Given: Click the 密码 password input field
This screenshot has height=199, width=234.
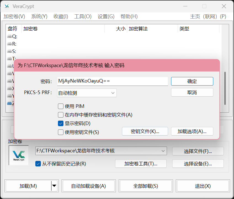Looking at the screenshot, I should (x=113, y=81).
